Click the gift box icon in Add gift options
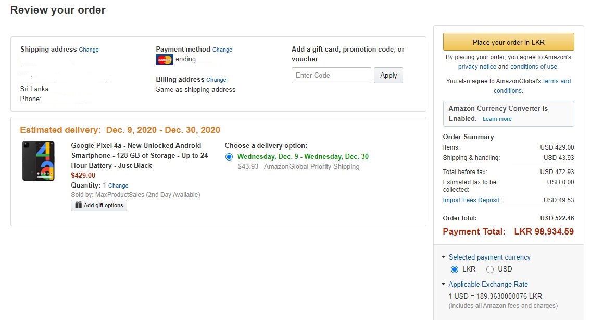Image resolution: width=591 pixels, height=320 pixels. point(79,205)
